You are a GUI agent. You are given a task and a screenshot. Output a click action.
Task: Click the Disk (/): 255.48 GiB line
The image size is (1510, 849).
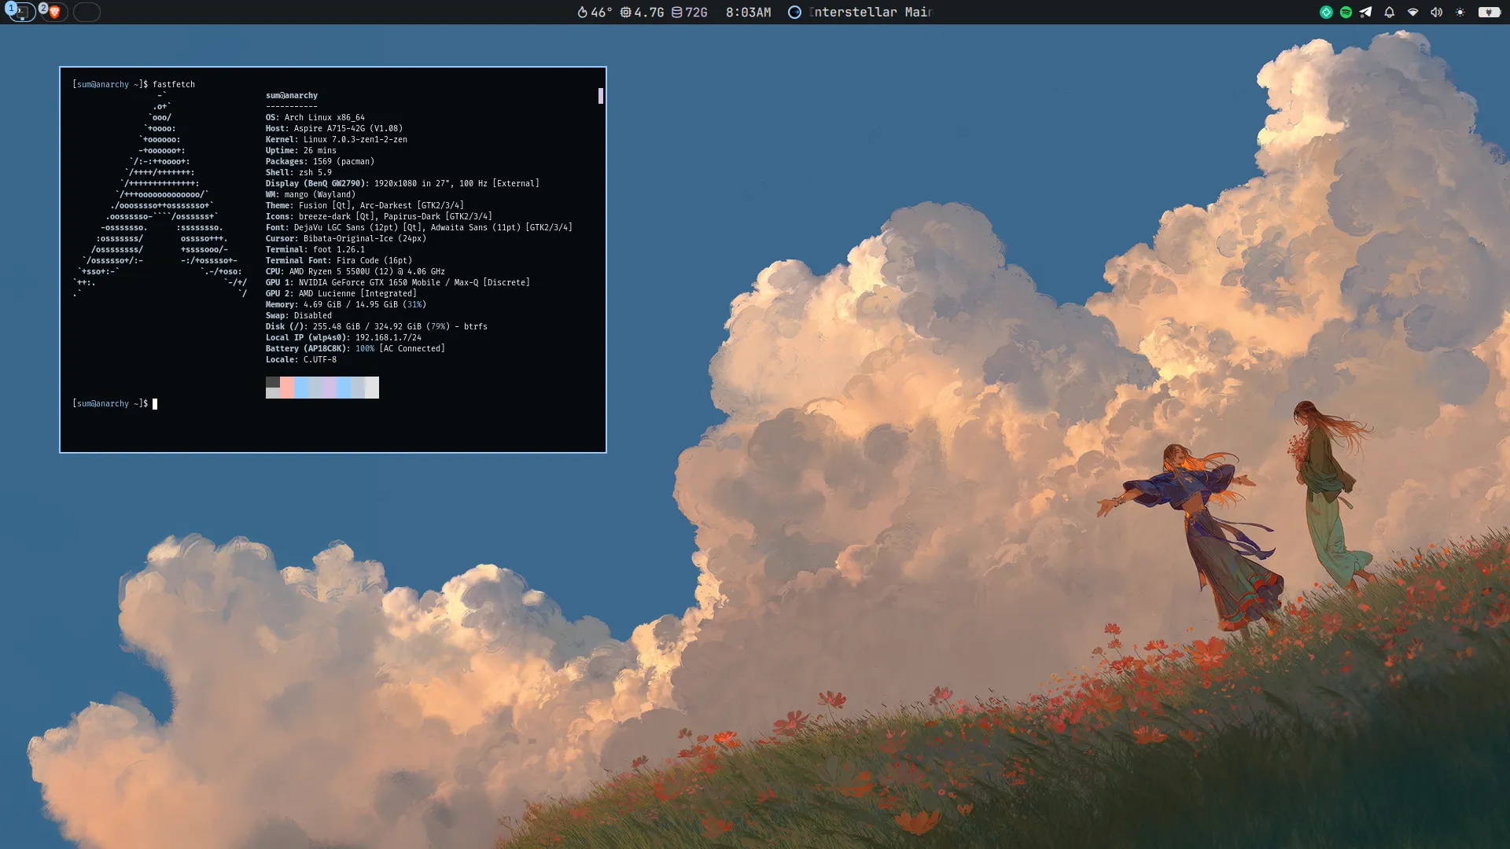tap(377, 326)
